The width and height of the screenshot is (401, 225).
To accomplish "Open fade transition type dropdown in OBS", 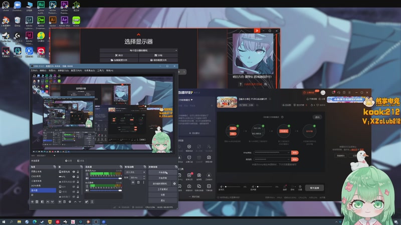I will coord(135,172).
